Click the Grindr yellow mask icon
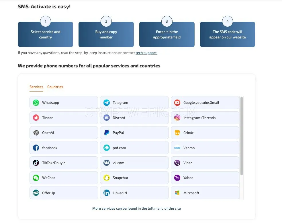 pyautogui.click(x=177, y=133)
